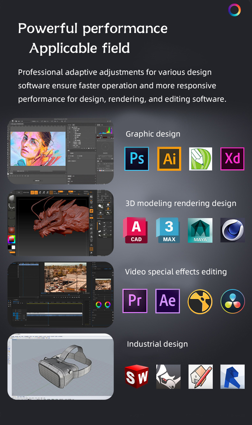Click the "3D modeling rendering design" label
Viewport: 252px width, 425px height.
pyautogui.click(x=181, y=203)
